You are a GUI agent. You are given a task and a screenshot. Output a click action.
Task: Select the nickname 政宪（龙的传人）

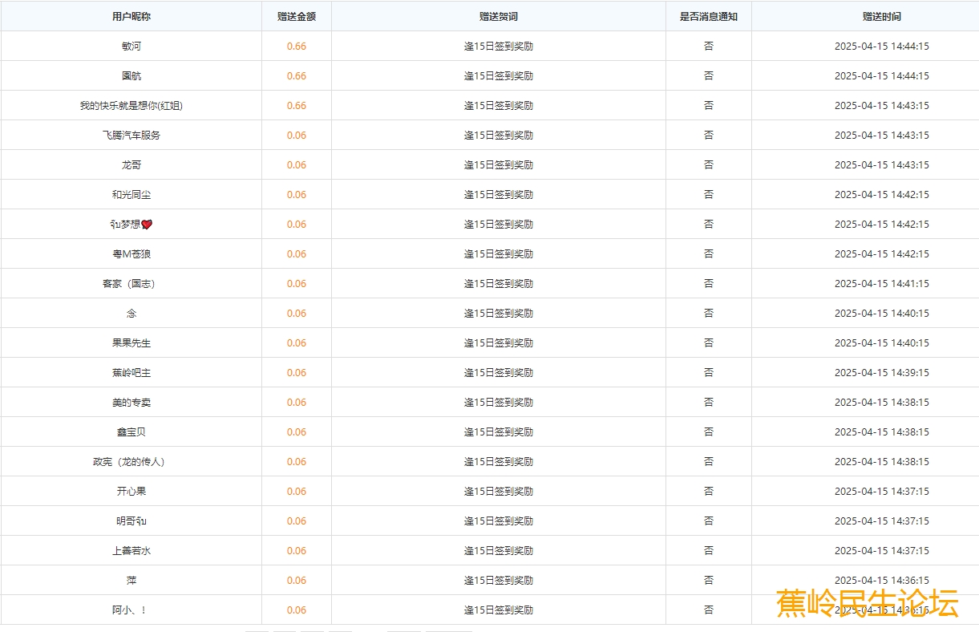coord(131,462)
